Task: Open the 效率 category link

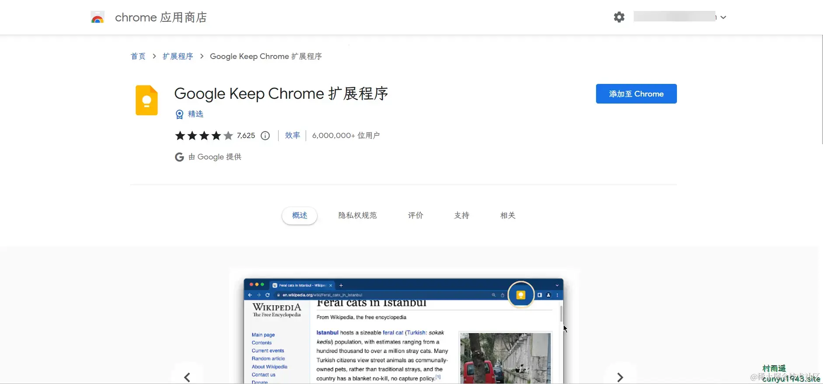Action: pyautogui.click(x=293, y=135)
